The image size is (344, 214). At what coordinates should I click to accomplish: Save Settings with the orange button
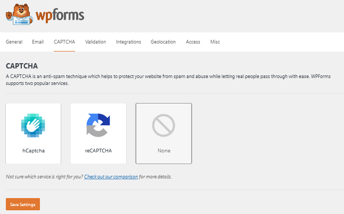click(23, 204)
